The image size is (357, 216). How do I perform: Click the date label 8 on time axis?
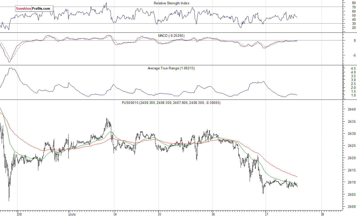[323, 214]
